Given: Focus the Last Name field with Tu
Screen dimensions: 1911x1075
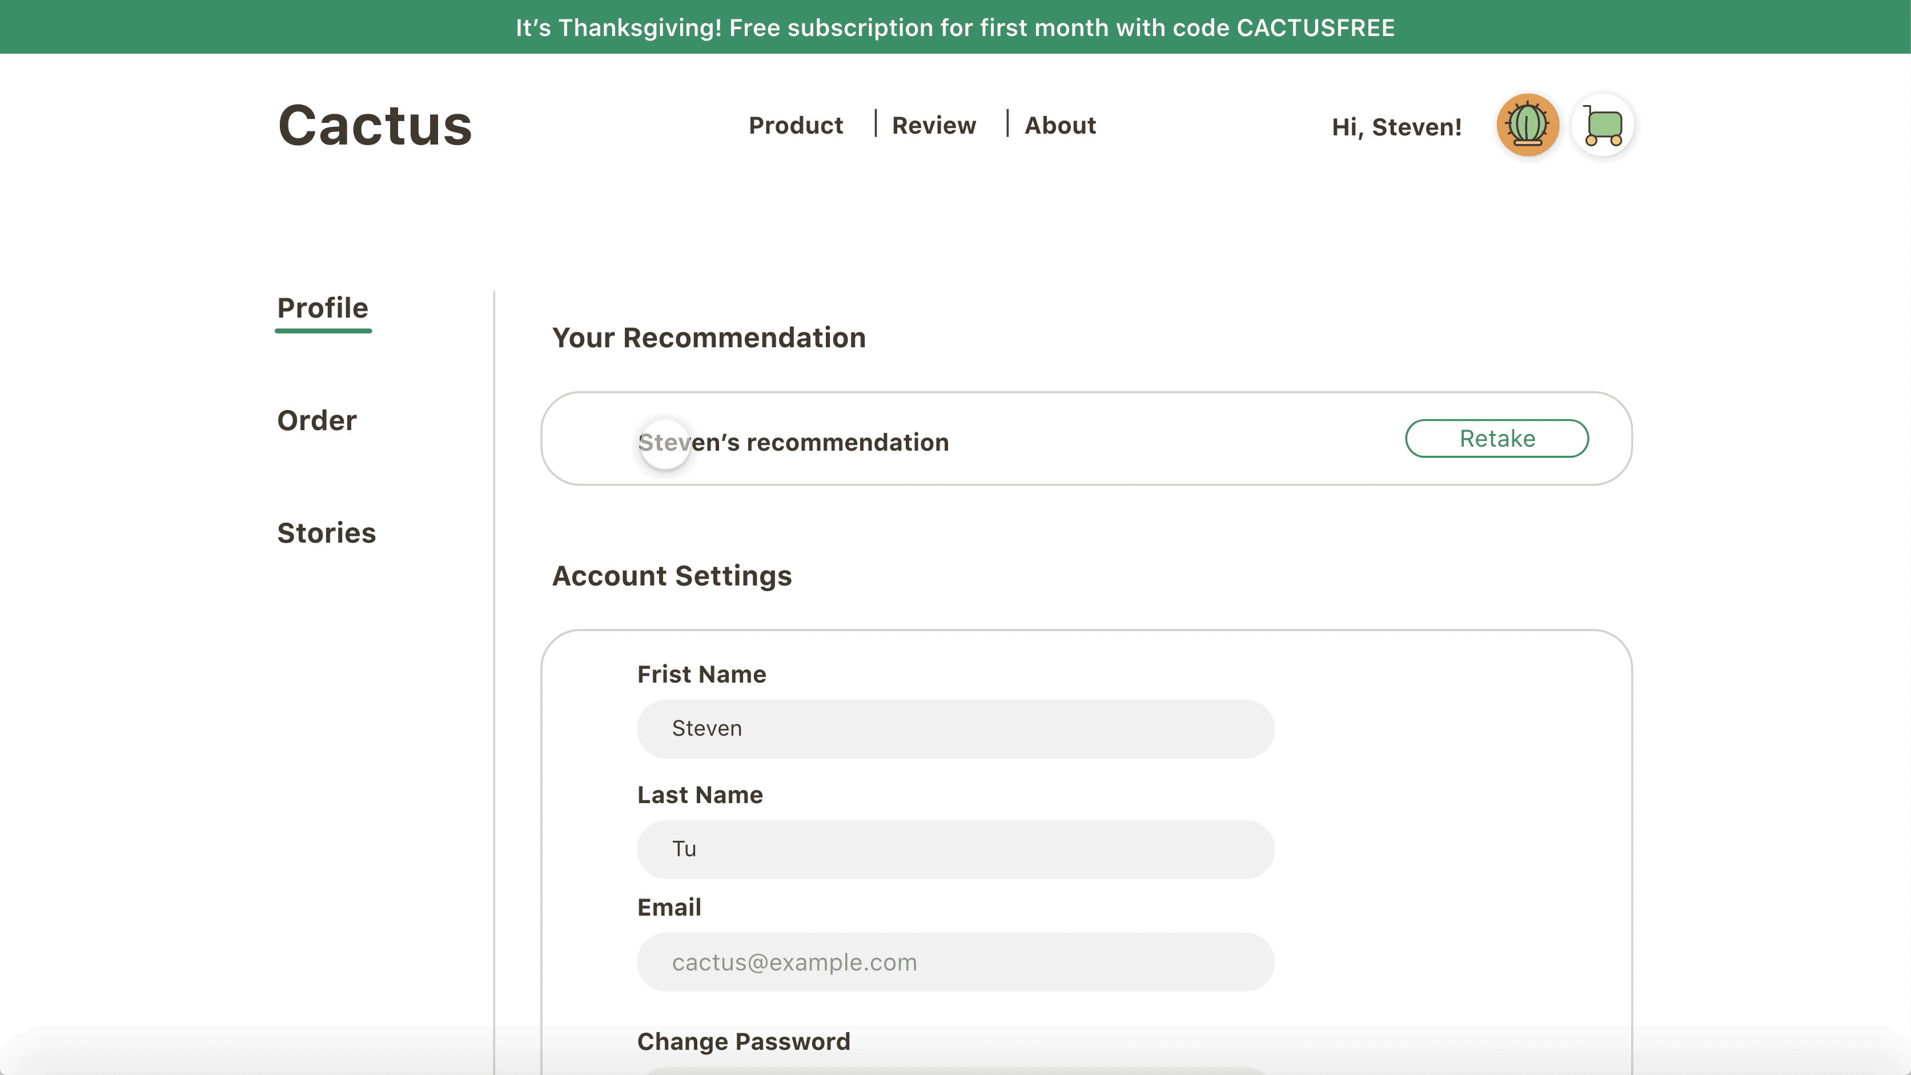Looking at the screenshot, I should click(x=955, y=849).
